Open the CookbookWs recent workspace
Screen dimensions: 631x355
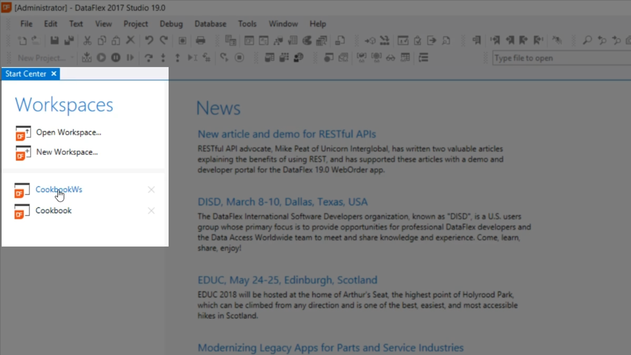(59, 190)
